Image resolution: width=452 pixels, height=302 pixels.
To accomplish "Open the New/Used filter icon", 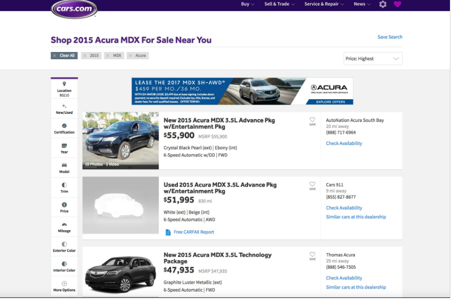I will pos(64,106).
